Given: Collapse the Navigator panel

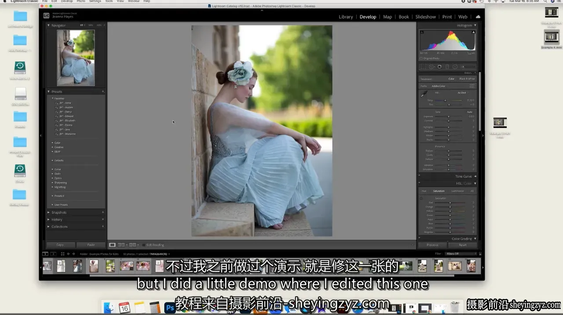Looking at the screenshot, I should pos(49,25).
